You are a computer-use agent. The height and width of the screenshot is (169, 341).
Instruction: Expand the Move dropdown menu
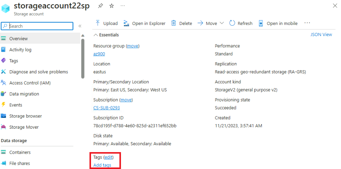click(x=222, y=23)
